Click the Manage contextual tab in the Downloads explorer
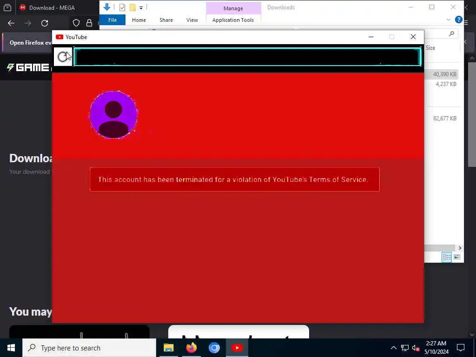Image resolution: width=476 pixels, height=357 pixels. (x=233, y=8)
